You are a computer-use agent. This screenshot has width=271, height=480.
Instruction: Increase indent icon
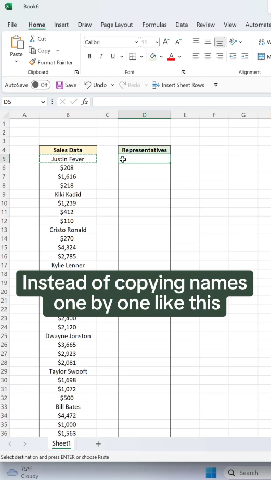[x=244, y=56]
